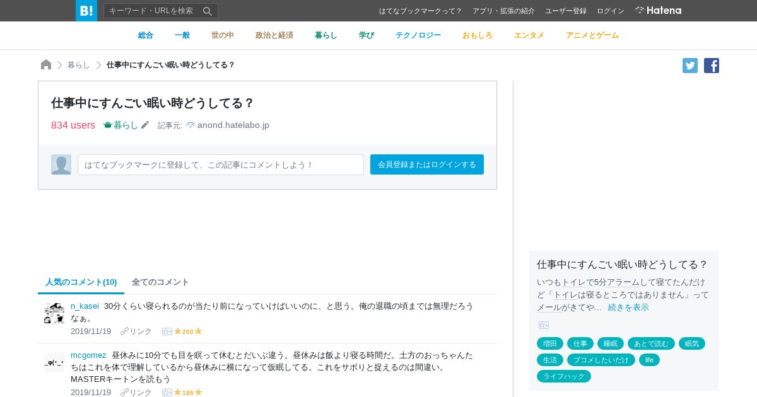
Task: Select the おもしろ category tab
Action: pos(478,35)
